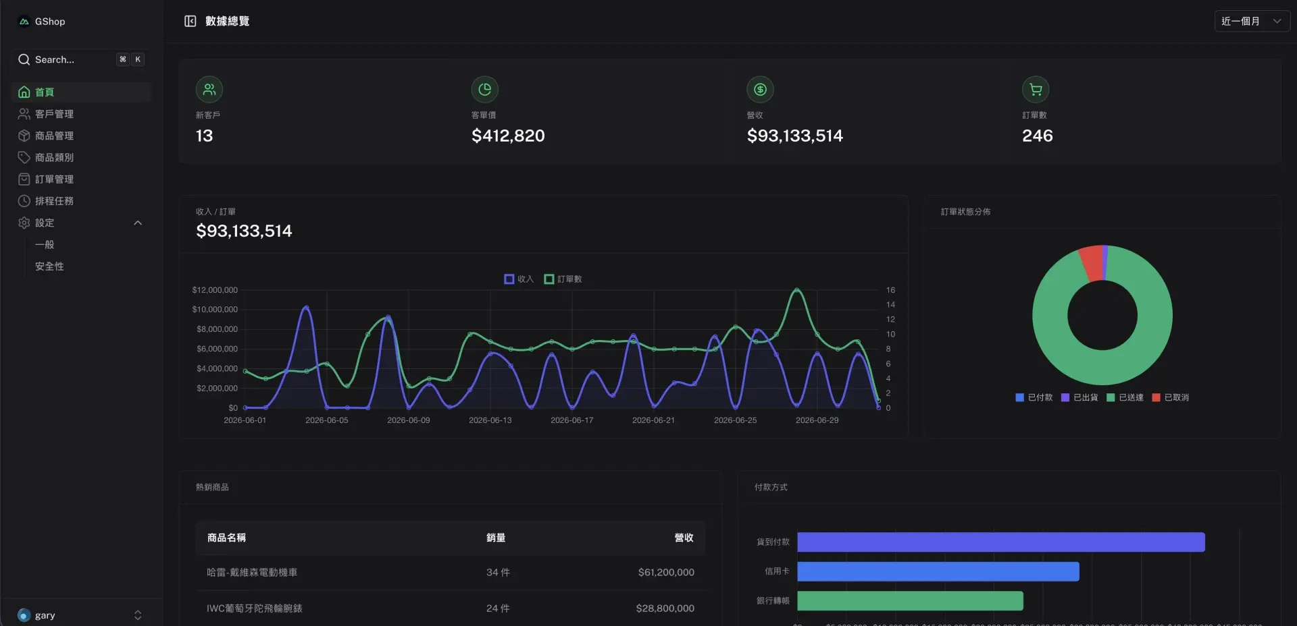Open the 一般 settings link
The image size is (1297, 626).
click(45, 245)
